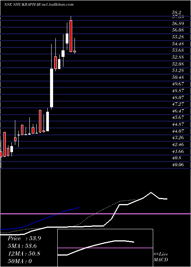This screenshot has height=267, width=191.
Task: Click the 50.48 price level label
Action: click(178, 77)
